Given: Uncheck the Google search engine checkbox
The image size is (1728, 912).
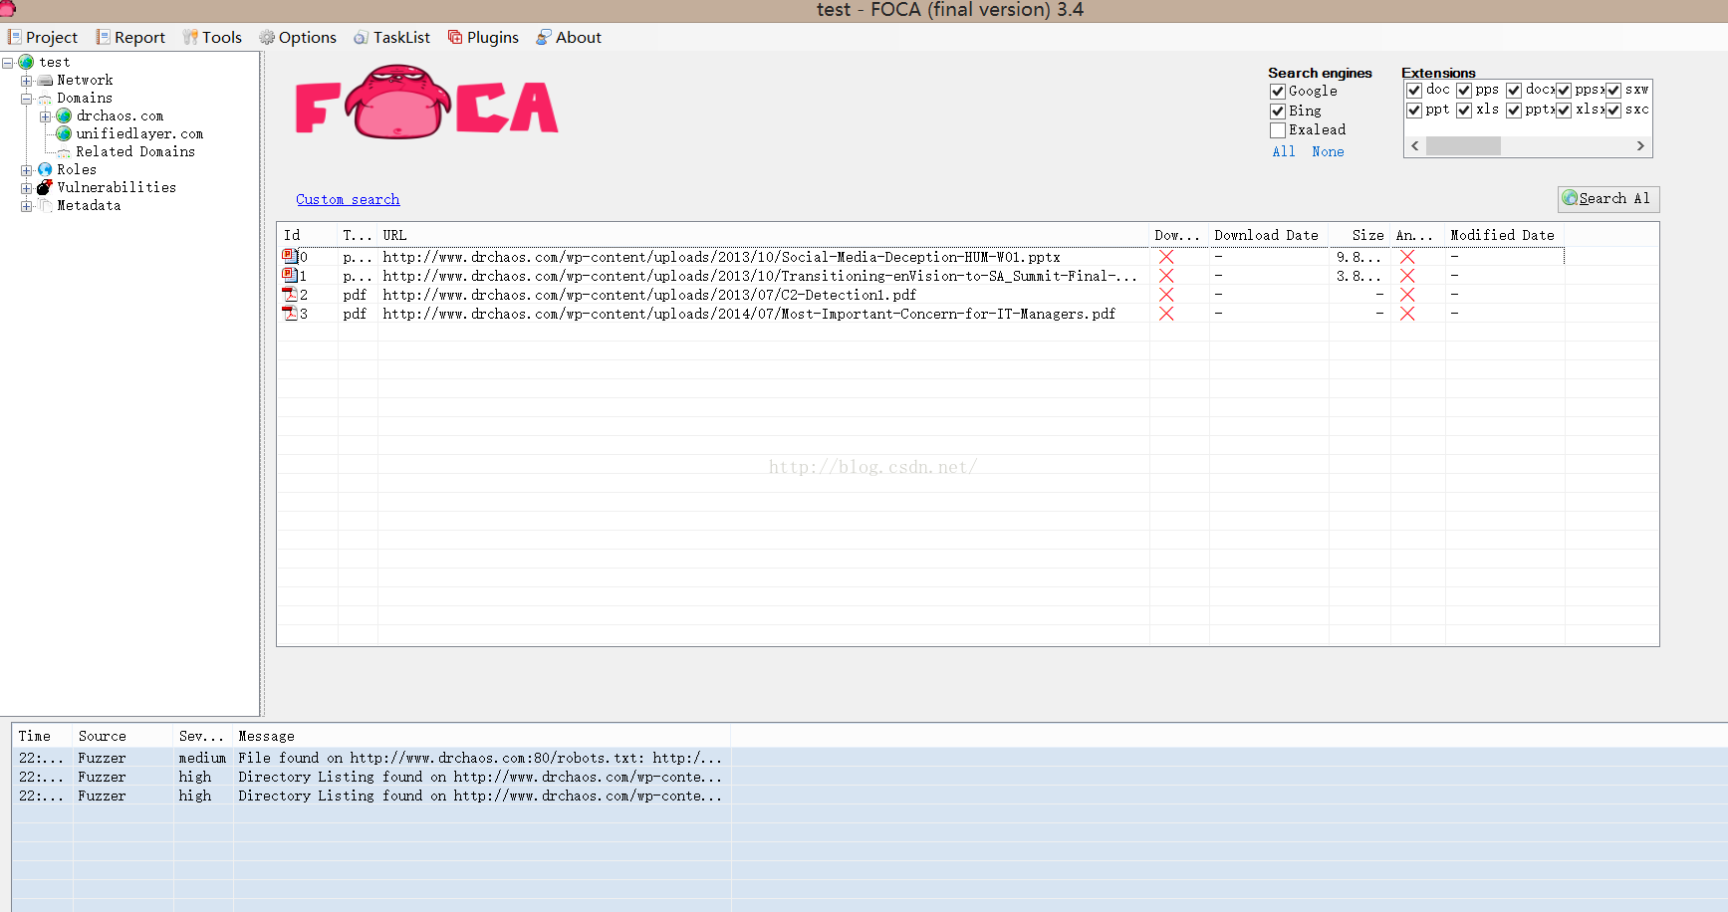Looking at the screenshot, I should coord(1278,92).
